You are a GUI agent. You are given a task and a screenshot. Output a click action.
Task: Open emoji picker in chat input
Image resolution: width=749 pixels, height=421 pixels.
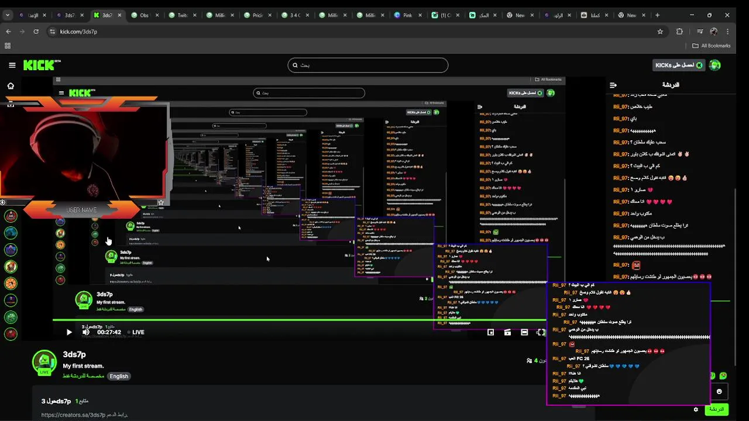[x=719, y=391]
